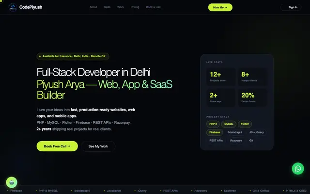Navigate to Pricing
This screenshot has height=194, width=310.
(x=135, y=7)
